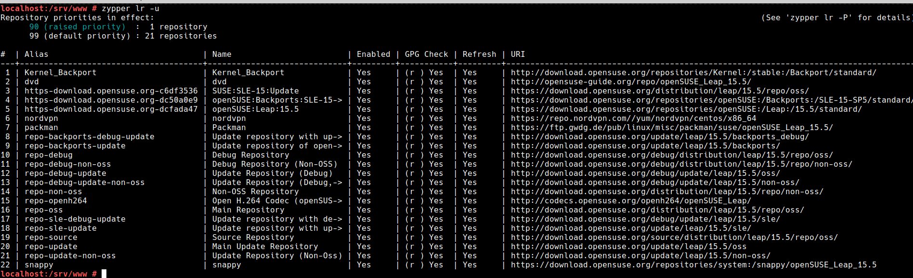Click the snappy repository URI

693,265
